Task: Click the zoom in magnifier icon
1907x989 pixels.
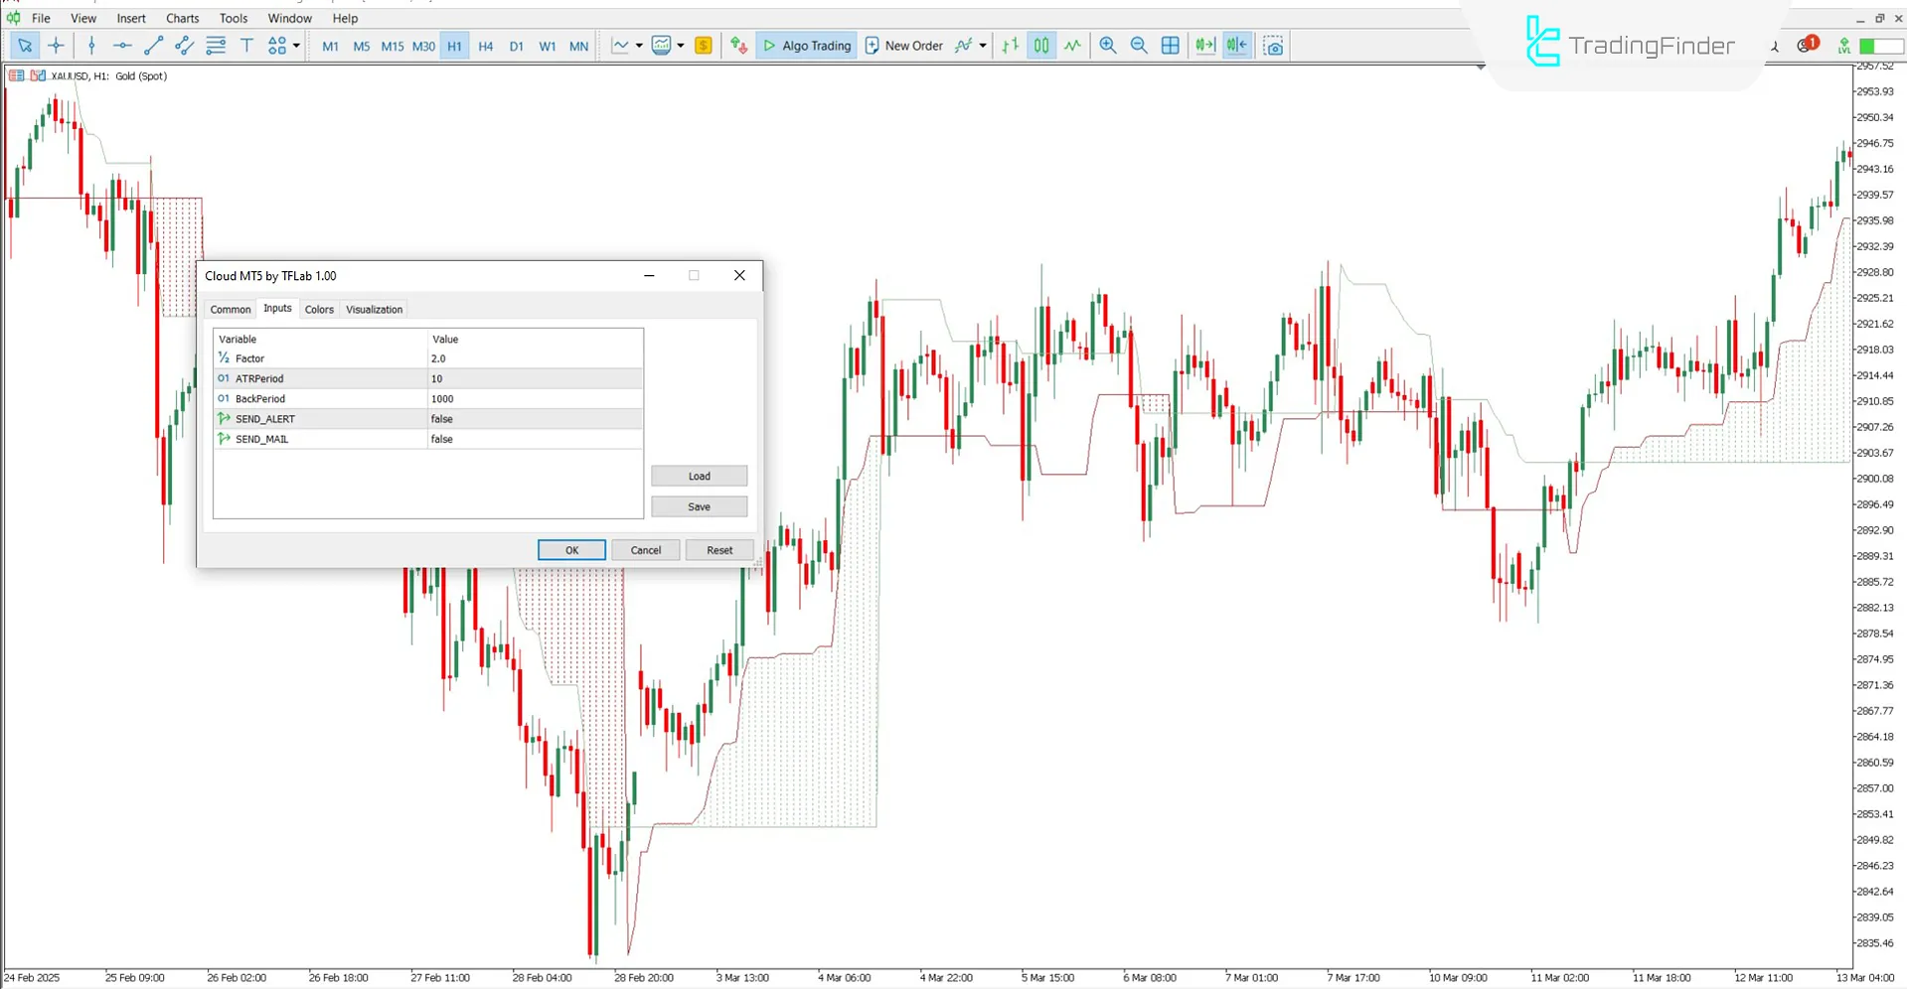Action: (1107, 46)
